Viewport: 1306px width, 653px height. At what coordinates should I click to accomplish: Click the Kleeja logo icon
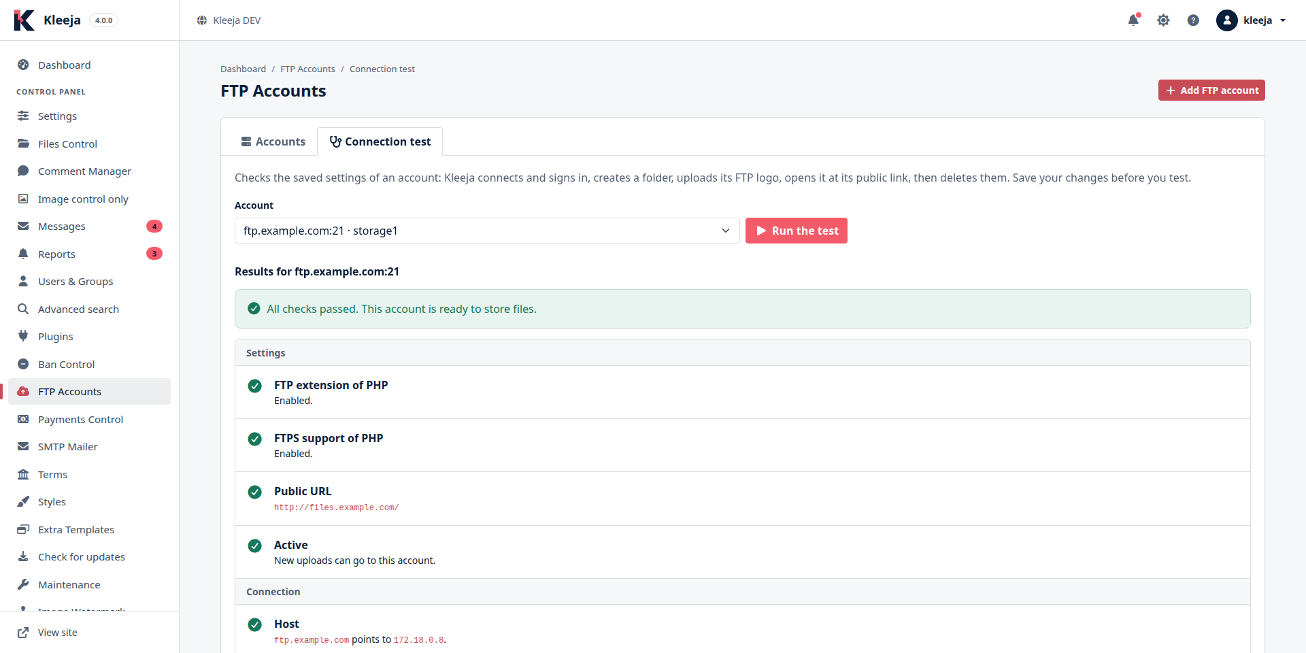pos(24,20)
